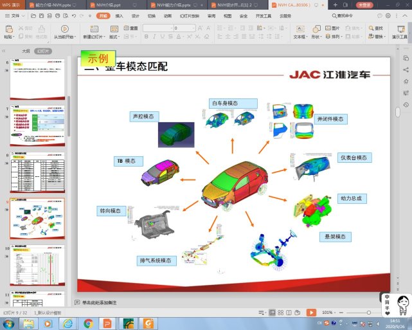Switch to Slide Sorter view
Image resolution: width=412 pixels, height=330 pixels.
coord(281,313)
